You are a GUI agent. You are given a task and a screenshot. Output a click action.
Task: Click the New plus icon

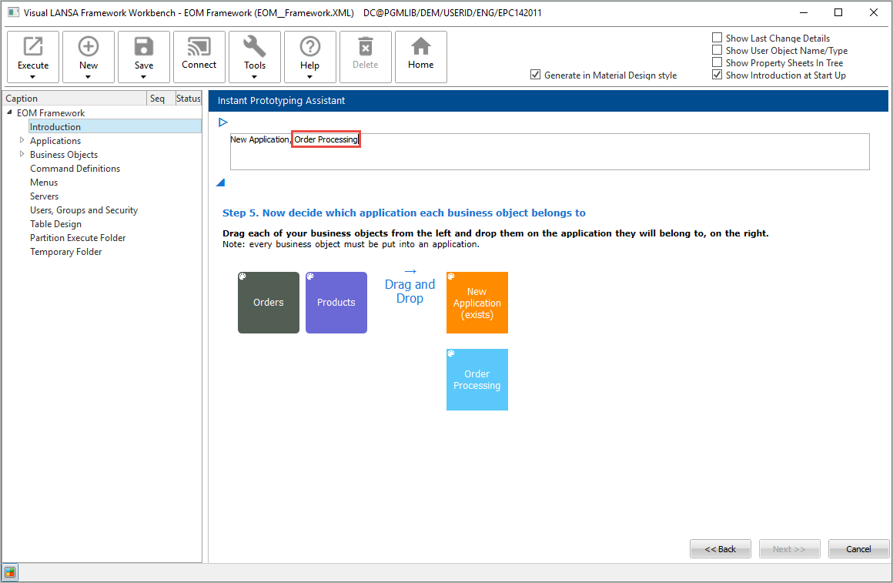tap(89, 48)
